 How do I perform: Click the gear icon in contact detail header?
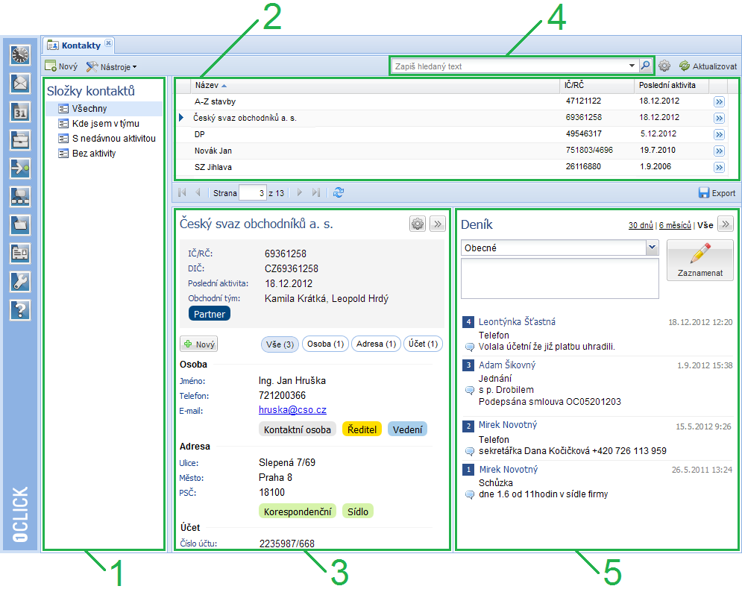click(418, 224)
